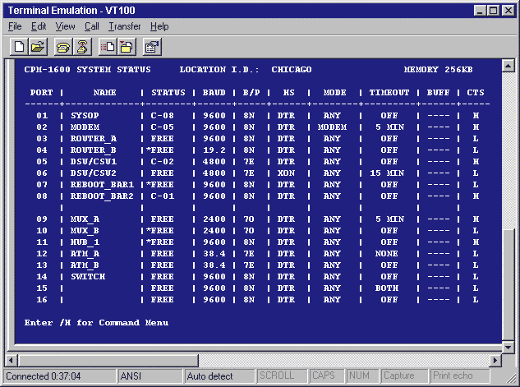Click the CPM-1600 SYSTEM STATUS heading
520x387 pixels.
87,69
